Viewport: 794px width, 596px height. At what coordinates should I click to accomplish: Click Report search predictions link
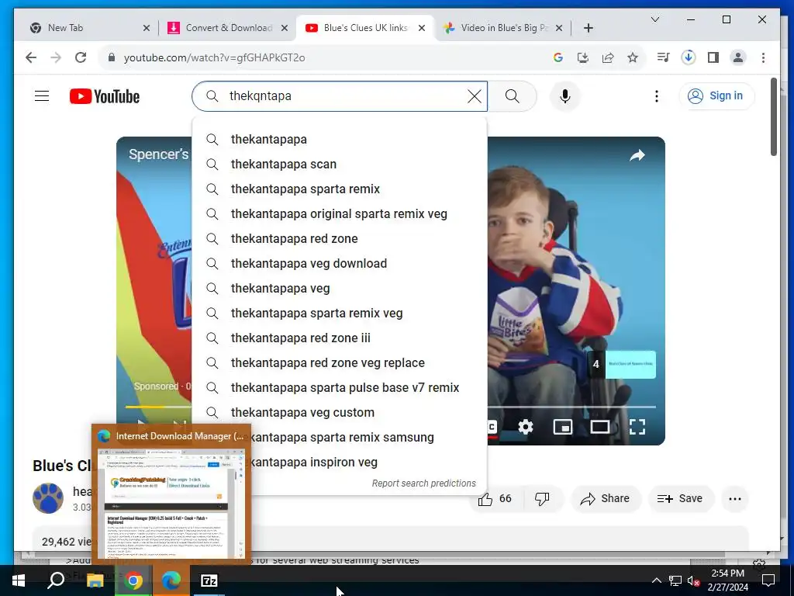(424, 483)
